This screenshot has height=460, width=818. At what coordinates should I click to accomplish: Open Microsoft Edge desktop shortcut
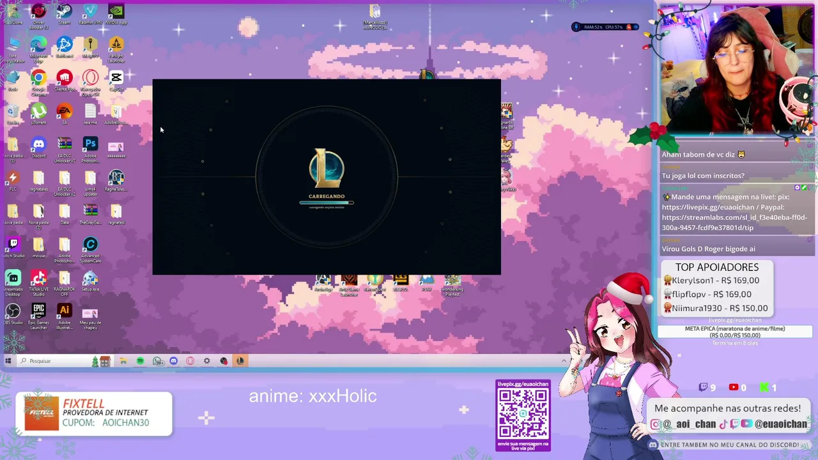click(38, 50)
